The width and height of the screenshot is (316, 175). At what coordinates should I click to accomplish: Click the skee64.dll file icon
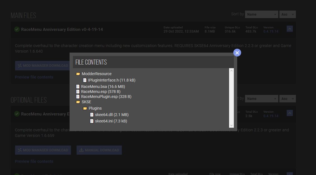tap(92, 115)
